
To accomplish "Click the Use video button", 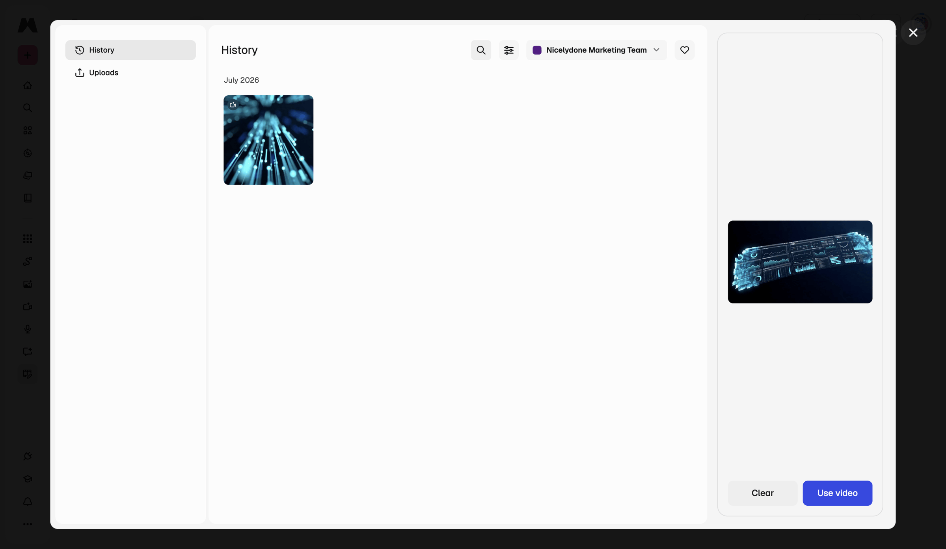I will click(837, 493).
